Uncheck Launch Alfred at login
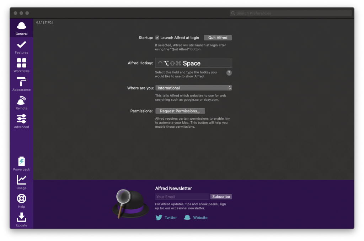The height and width of the screenshot is (241, 364). (157, 38)
